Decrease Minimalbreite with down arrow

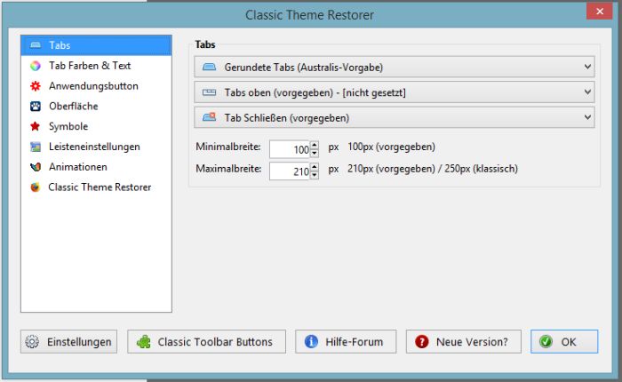click(315, 154)
